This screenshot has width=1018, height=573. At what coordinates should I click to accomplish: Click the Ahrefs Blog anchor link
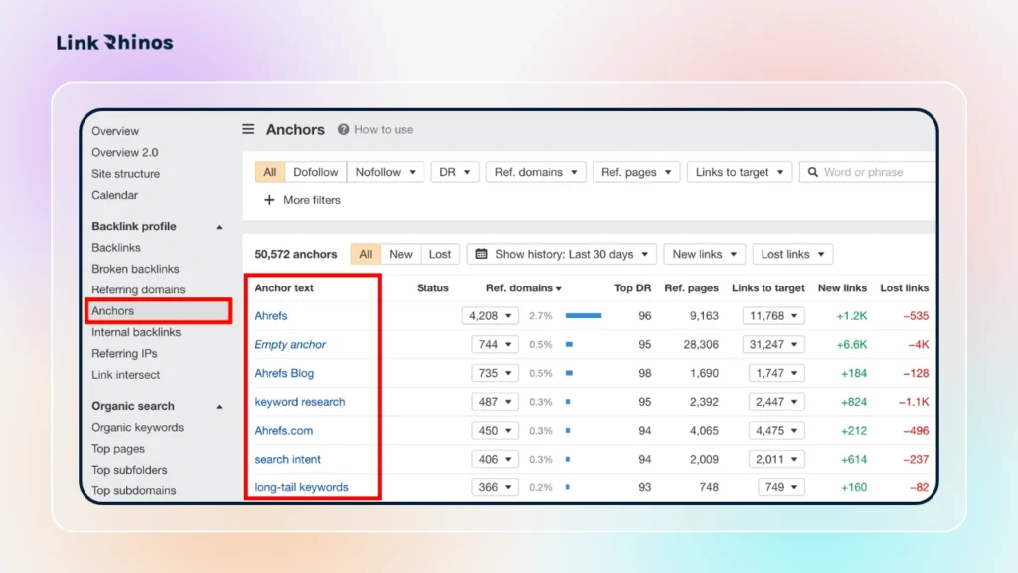click(284, 374)
